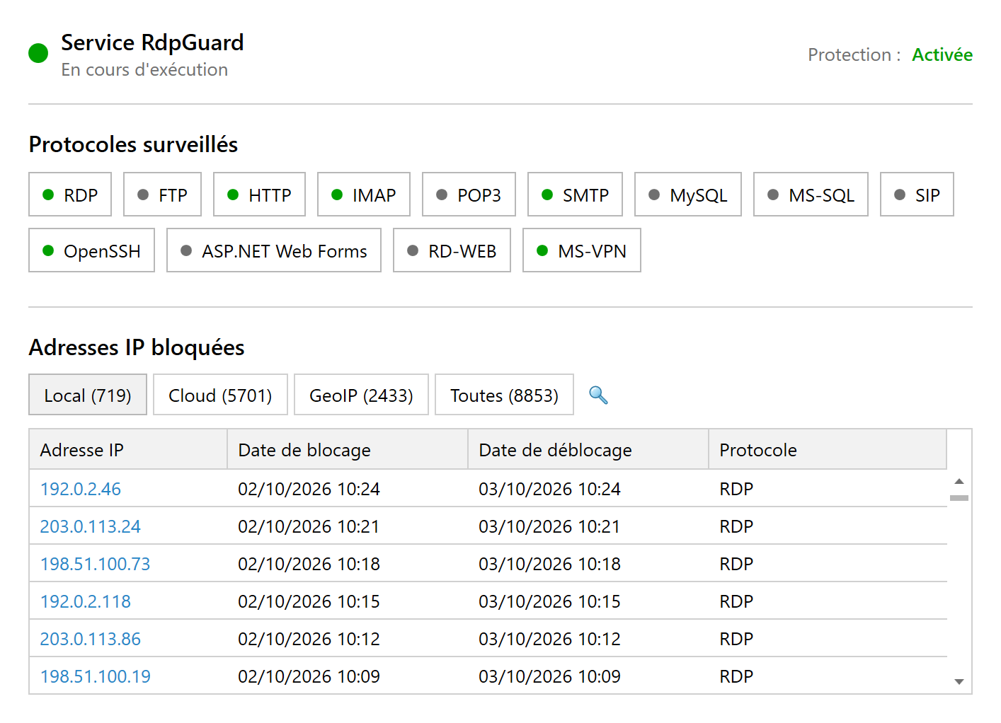Click the MS-SQL protocol button
The image size is (1001, 723).
[811, 195]
